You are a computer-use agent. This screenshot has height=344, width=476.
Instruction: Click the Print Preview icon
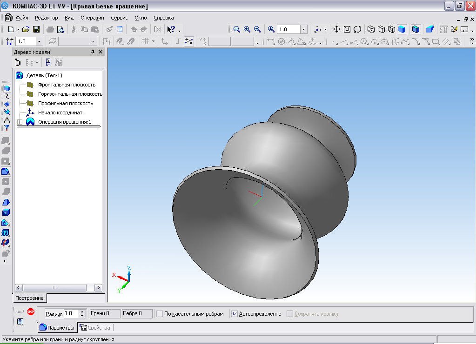click(61, 29)
